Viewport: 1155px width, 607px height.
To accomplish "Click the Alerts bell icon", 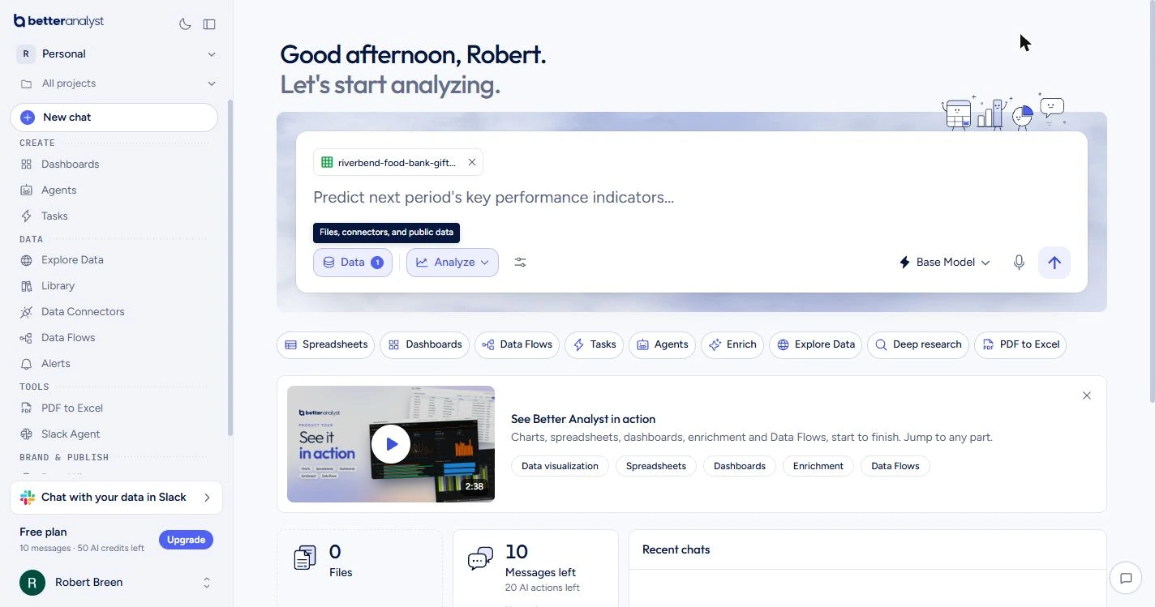I will coord(26,364).
